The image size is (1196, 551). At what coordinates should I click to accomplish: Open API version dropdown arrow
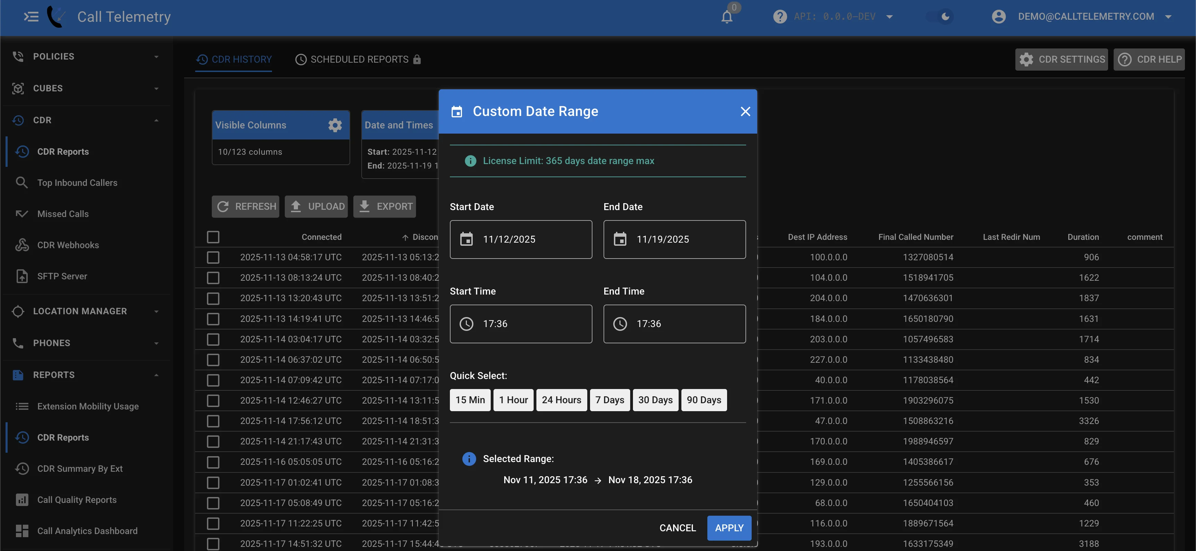click(x=889, y=17)
